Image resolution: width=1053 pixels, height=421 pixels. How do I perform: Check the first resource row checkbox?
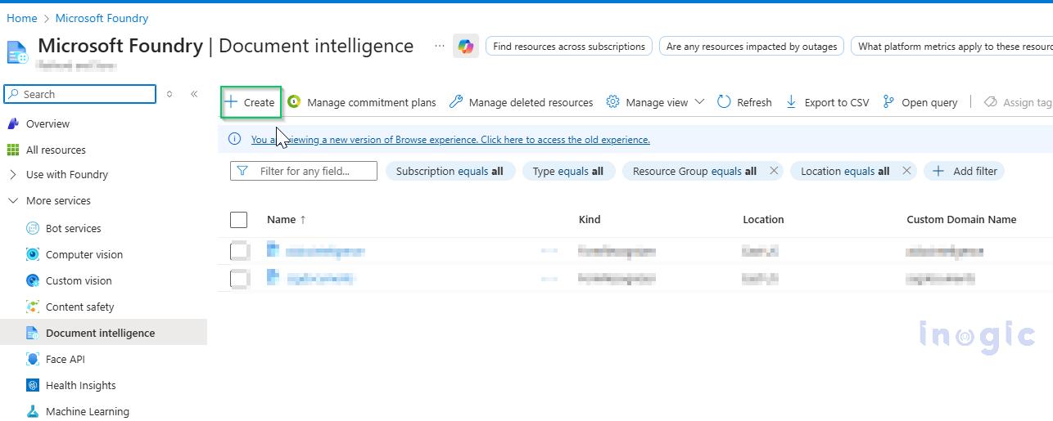pyautogui.click(x=239, y=251)
